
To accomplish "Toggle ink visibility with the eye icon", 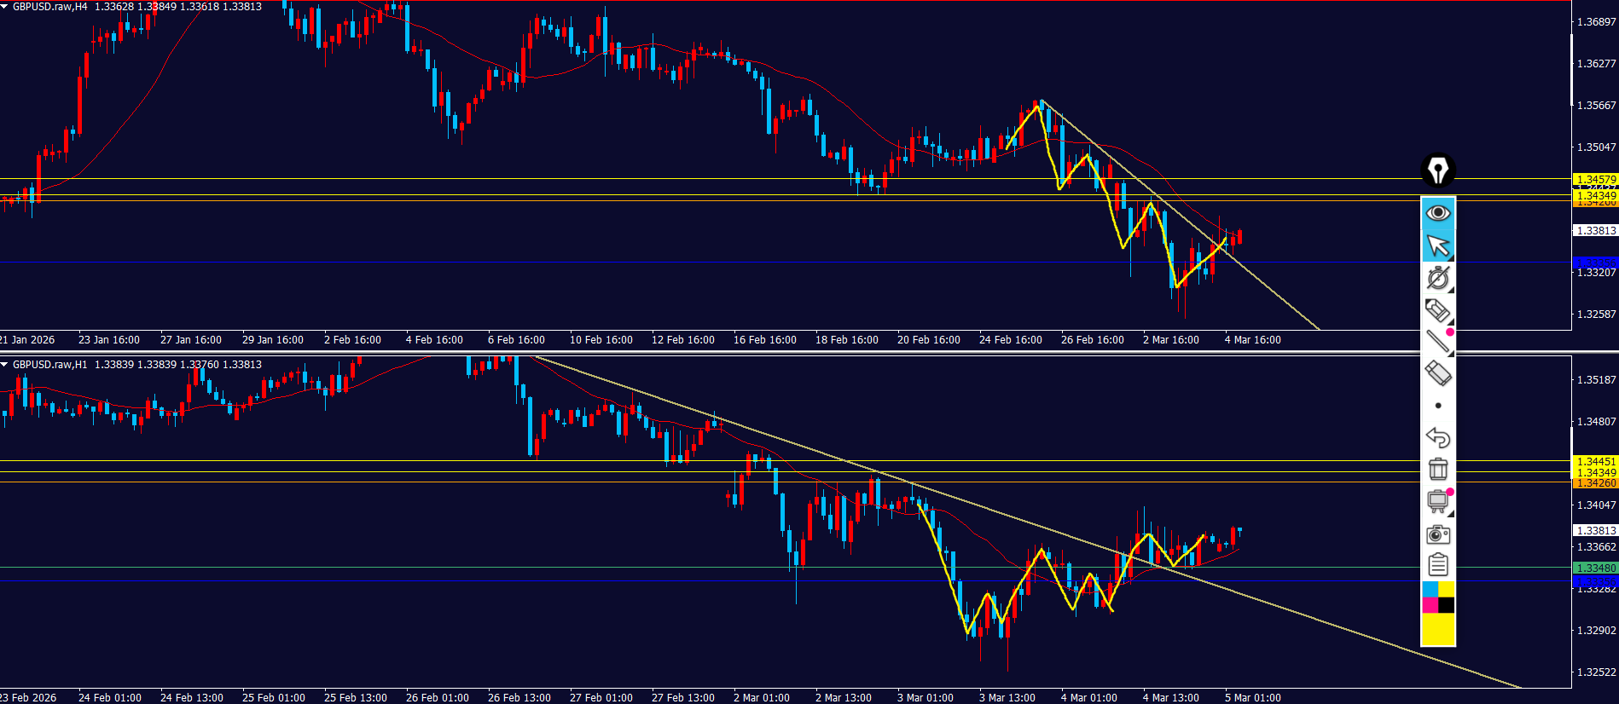I will tap(1438, 212).
